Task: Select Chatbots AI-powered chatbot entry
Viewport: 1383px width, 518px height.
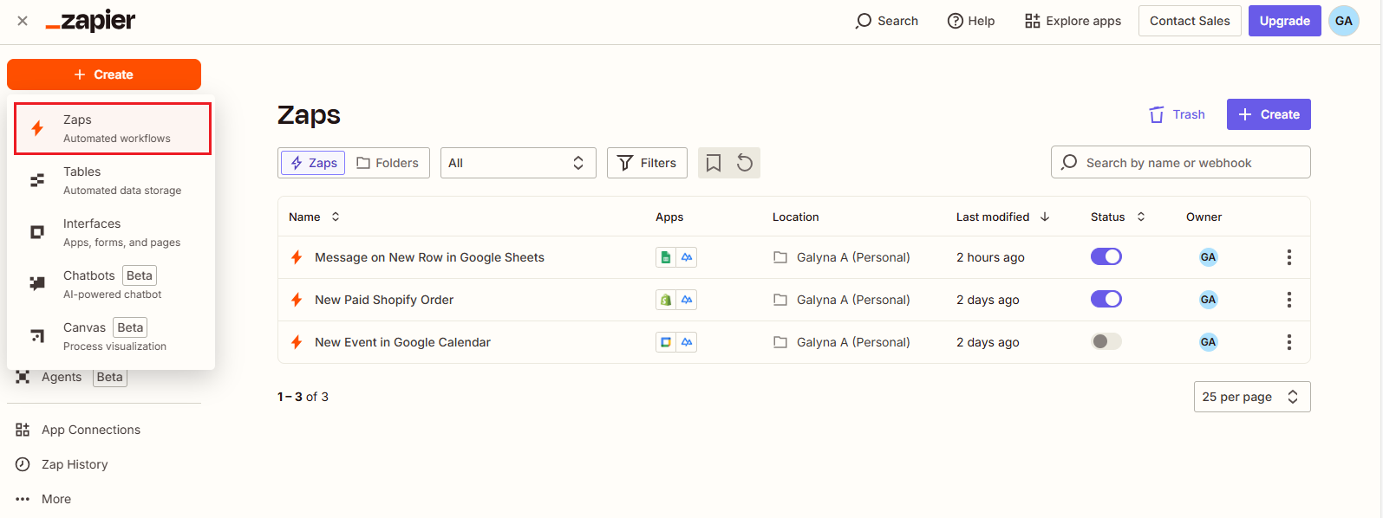Action: 113,284
